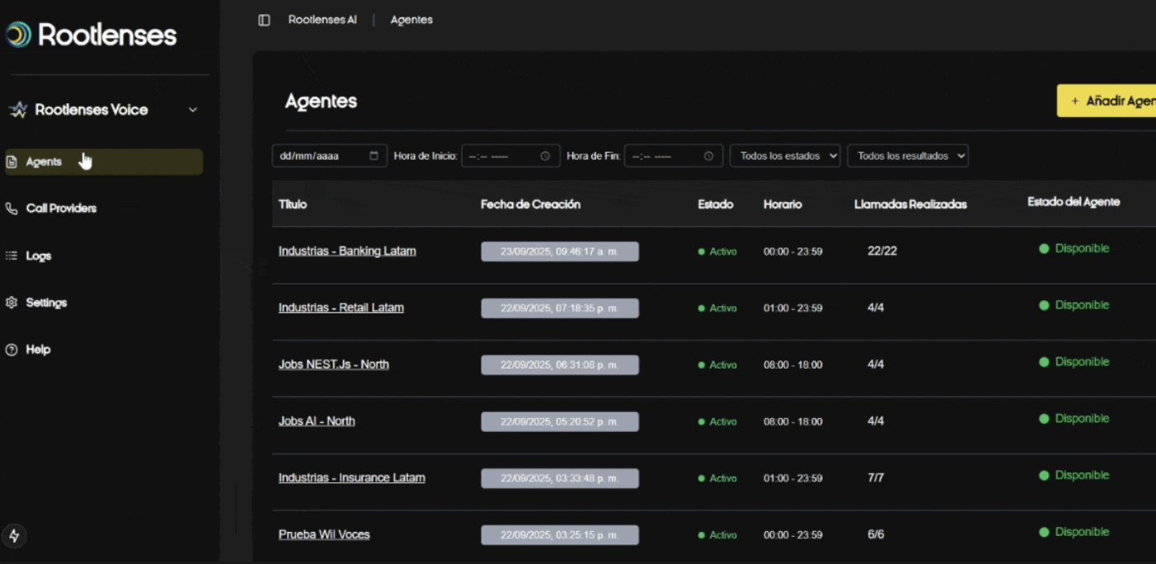The height and width of the screenshot is (564, 1156).
Task: Expand the Rootlenses Voice chevron
Action: pos(193,110)
